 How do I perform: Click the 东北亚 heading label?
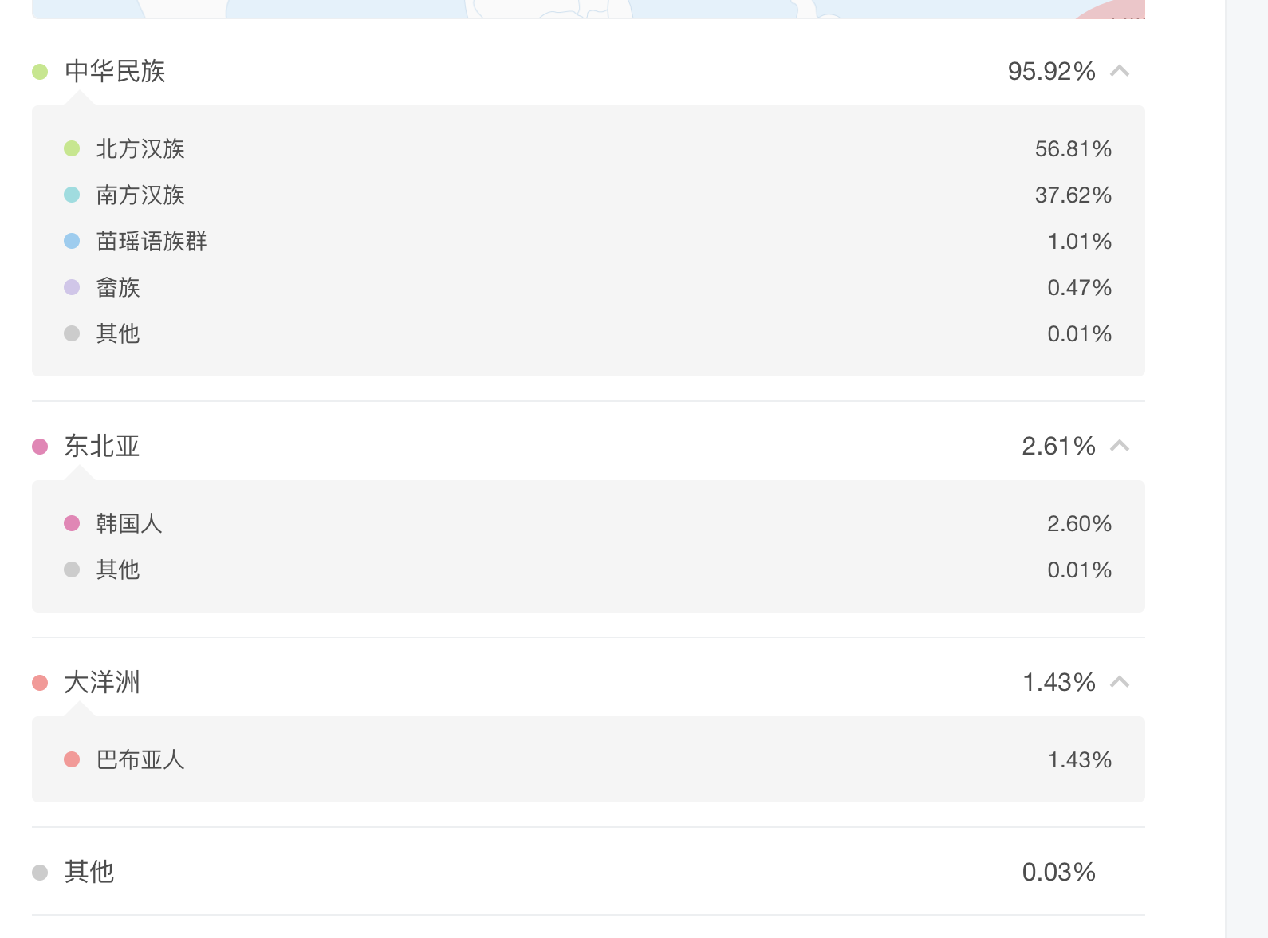point(102,446)
